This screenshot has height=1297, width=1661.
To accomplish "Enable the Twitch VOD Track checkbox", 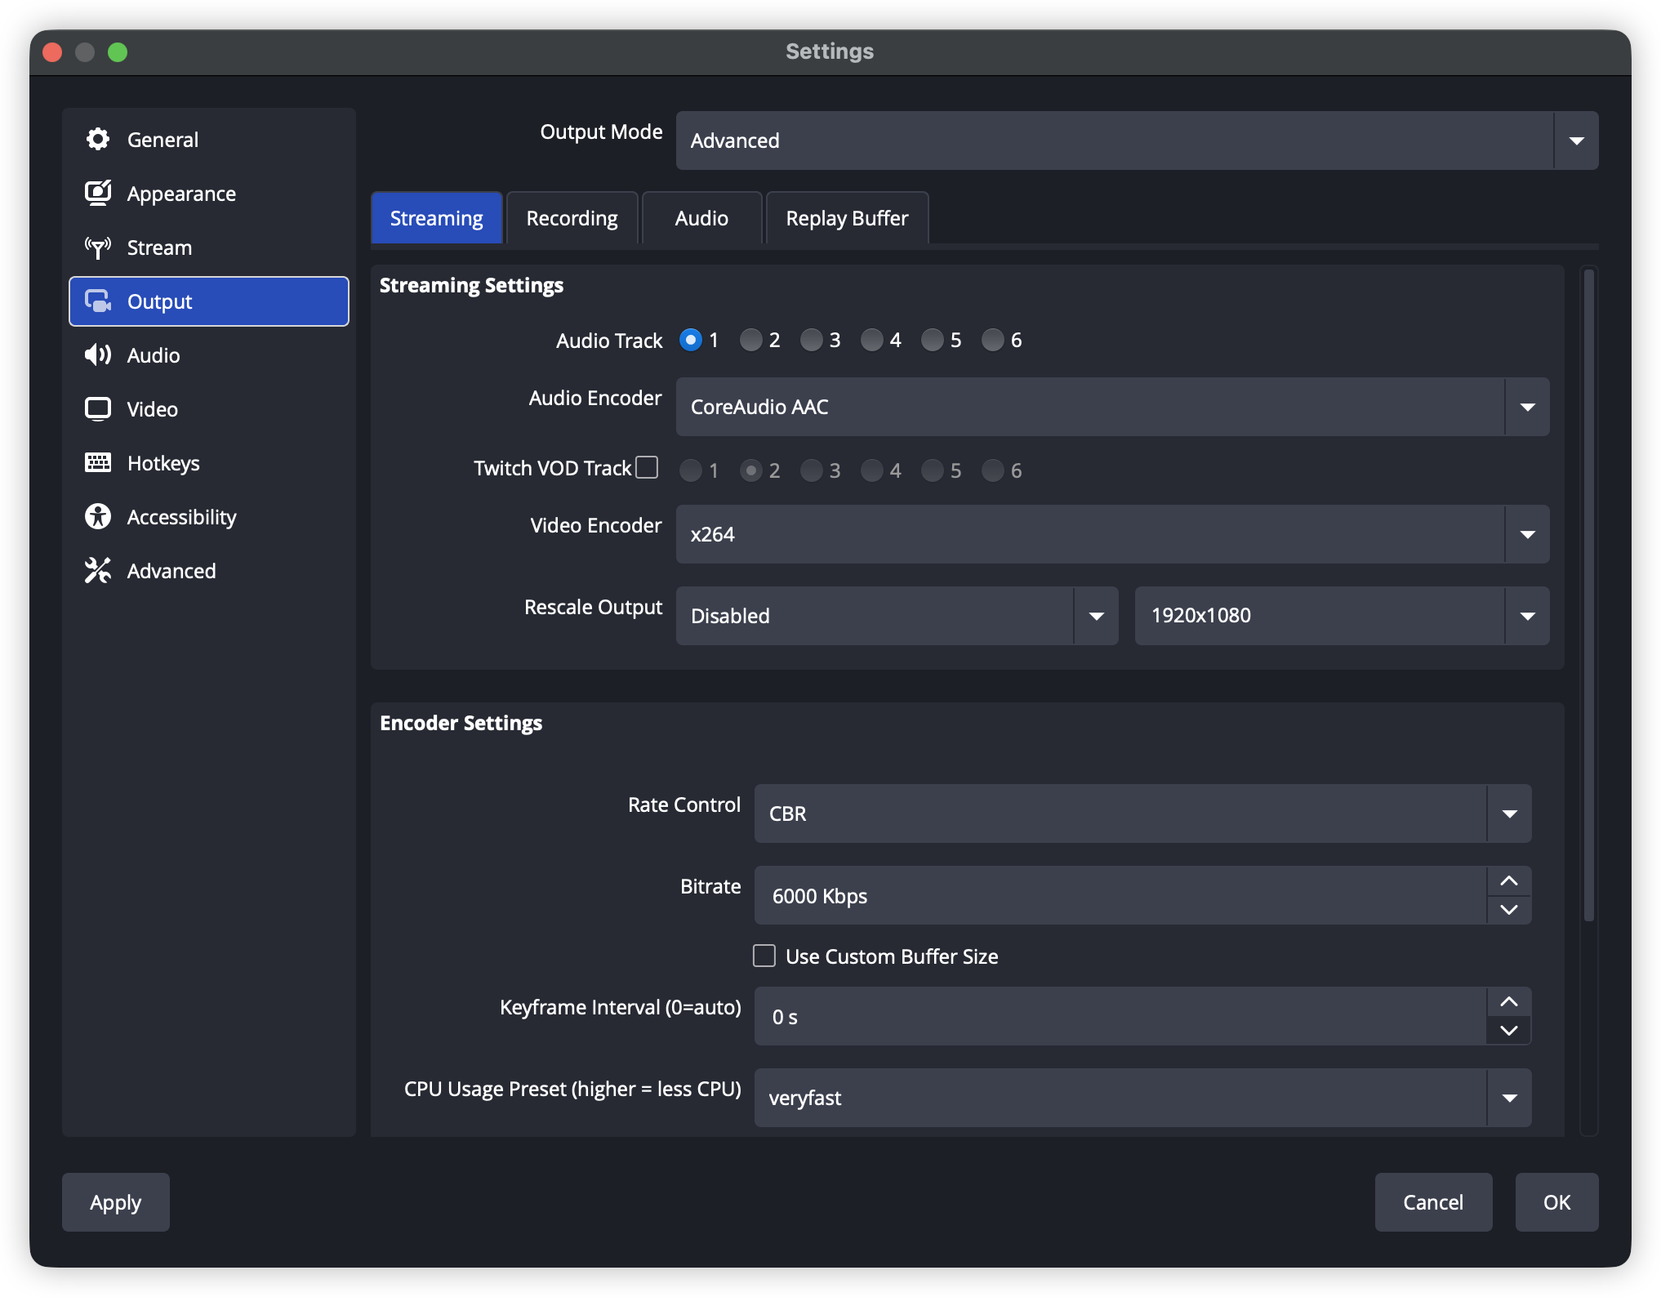I will coord(647,467).
